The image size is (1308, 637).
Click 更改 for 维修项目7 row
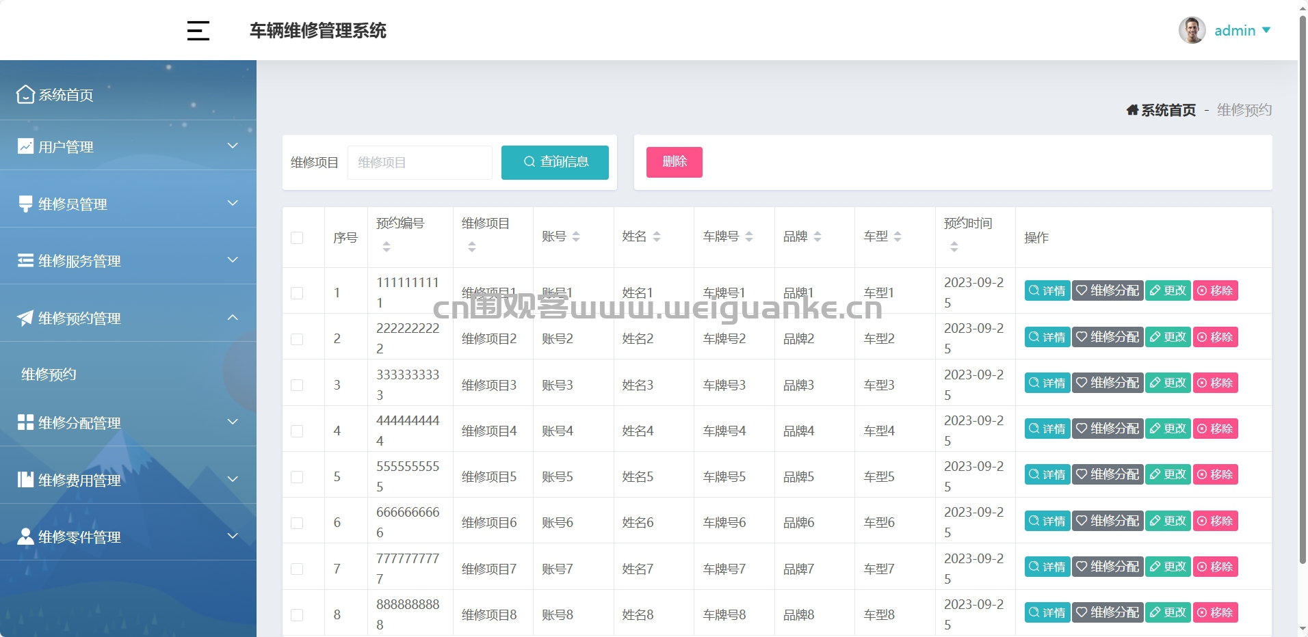tap(1168, 567)
